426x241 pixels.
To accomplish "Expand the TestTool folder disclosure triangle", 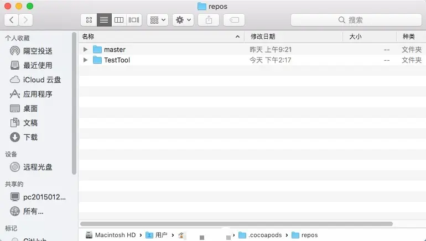I will click(85, 60).
